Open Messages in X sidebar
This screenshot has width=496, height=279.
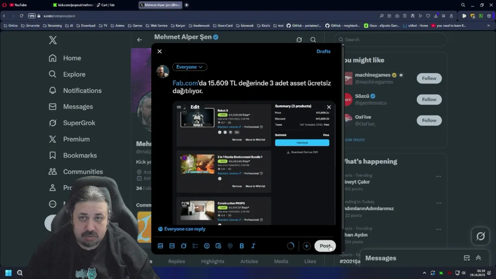click(x=71, y=107)
